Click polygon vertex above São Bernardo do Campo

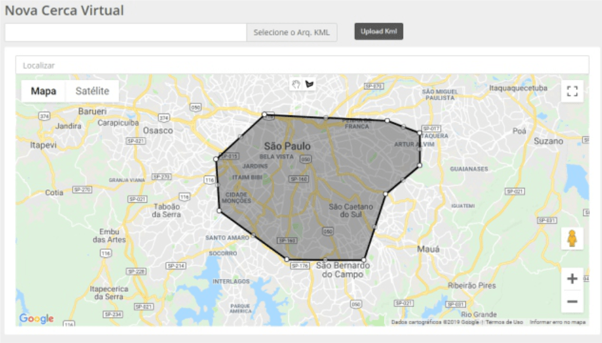pyautogui.click(x=364, y=259)
